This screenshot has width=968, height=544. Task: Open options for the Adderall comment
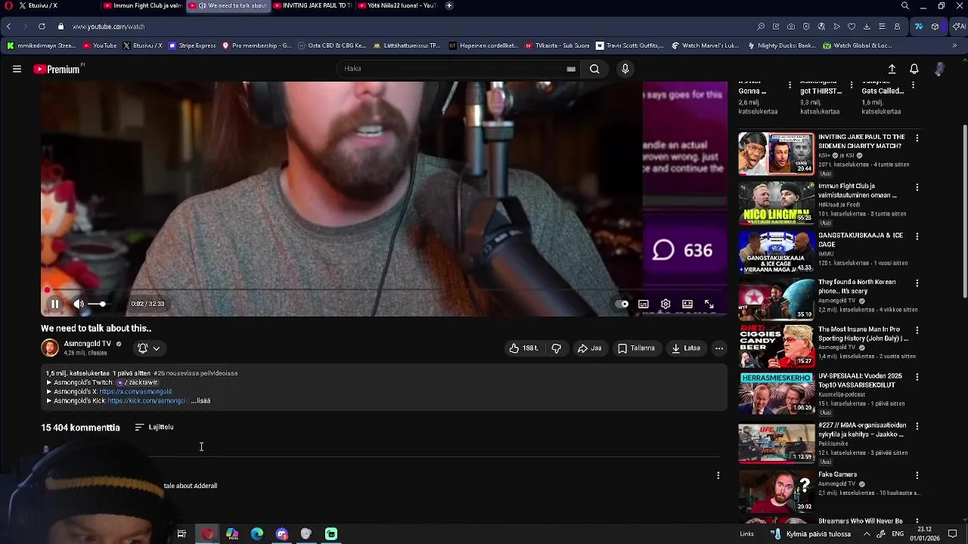tap(718, 475)
